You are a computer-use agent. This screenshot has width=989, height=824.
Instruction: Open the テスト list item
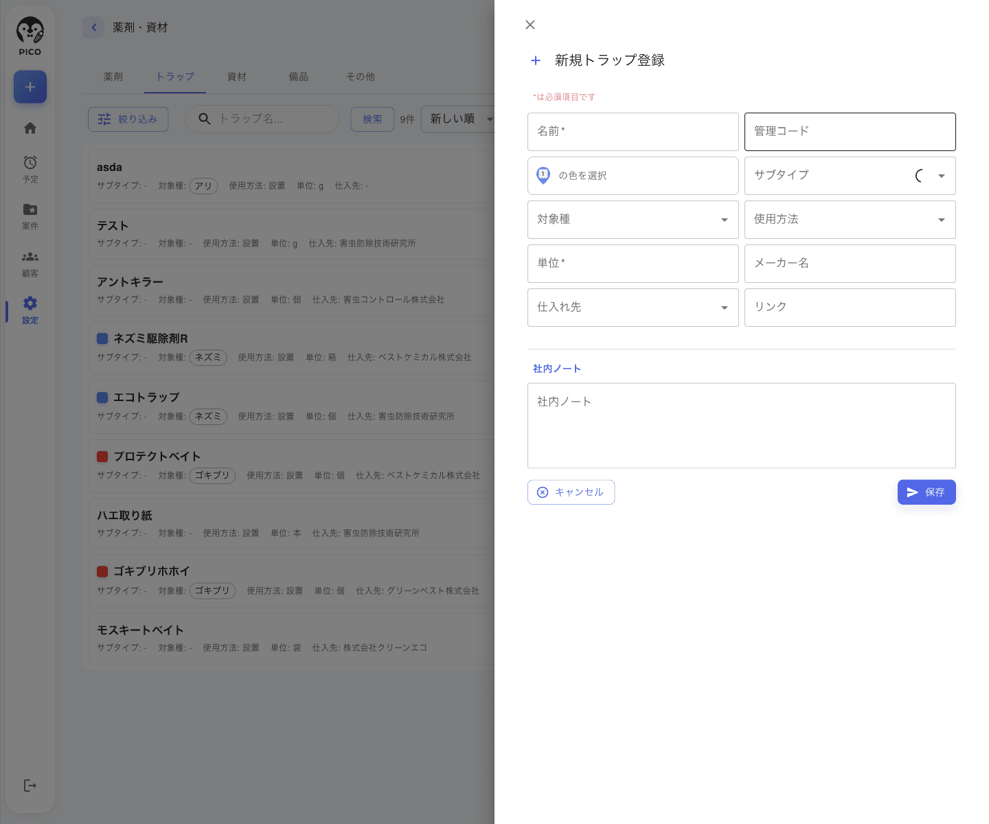coord(292,234)
